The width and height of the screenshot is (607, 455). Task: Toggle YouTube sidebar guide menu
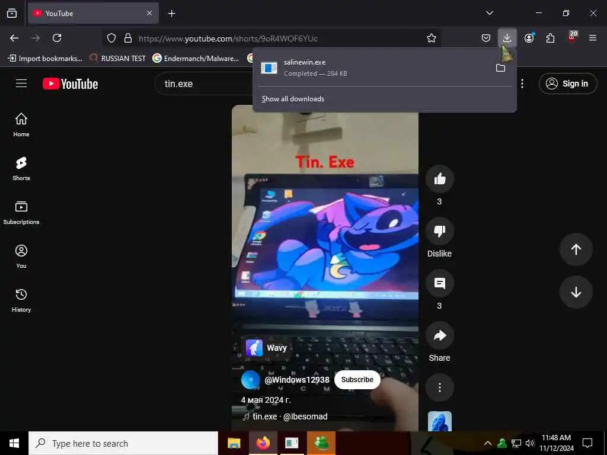[x=21, y=84]
